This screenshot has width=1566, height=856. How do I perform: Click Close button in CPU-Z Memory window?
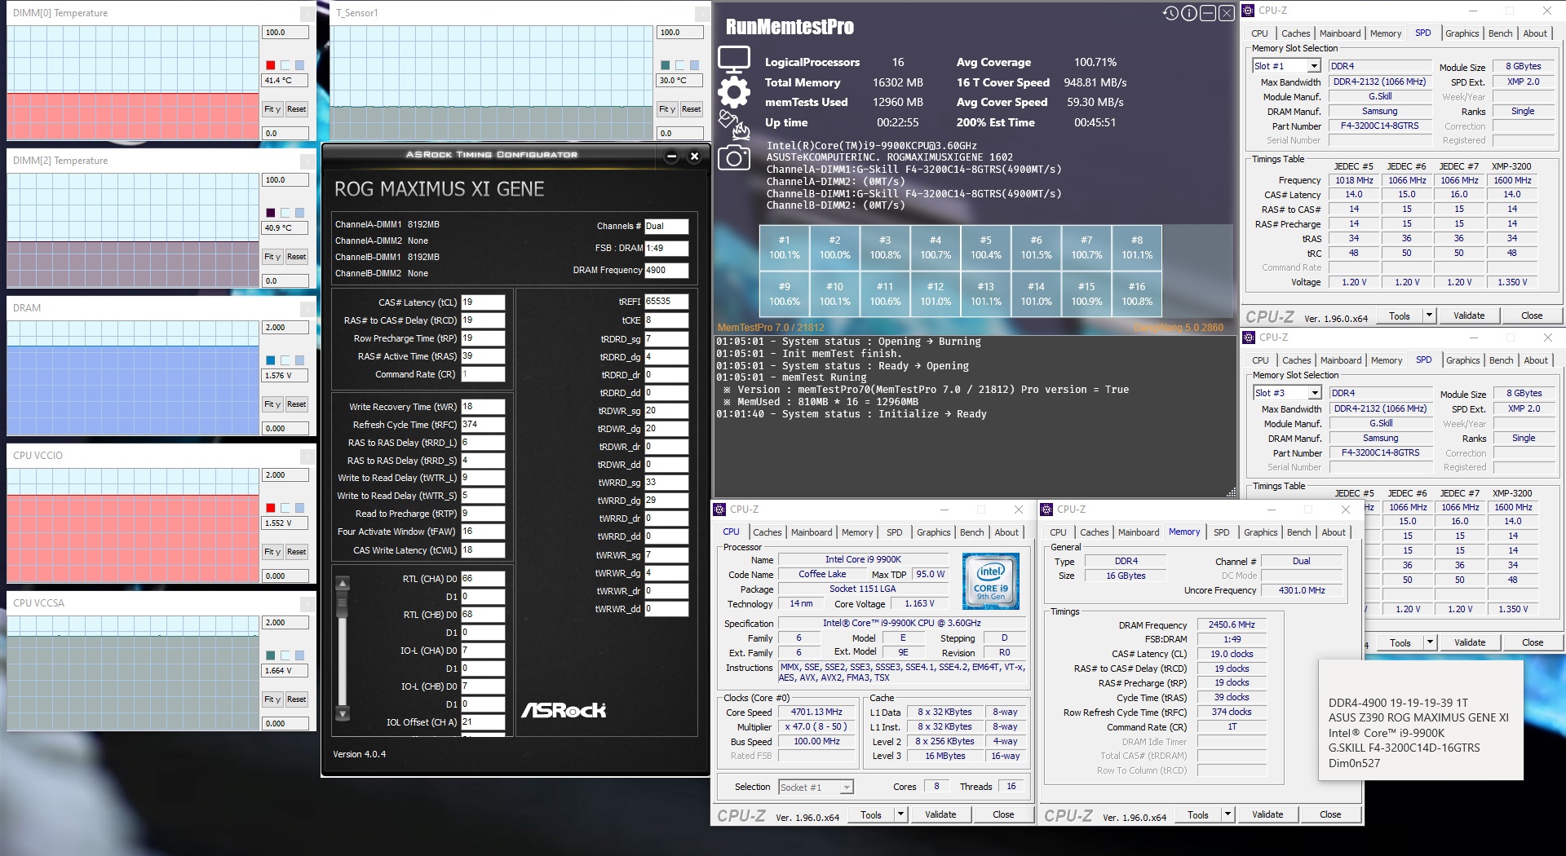pos(1330,814)
